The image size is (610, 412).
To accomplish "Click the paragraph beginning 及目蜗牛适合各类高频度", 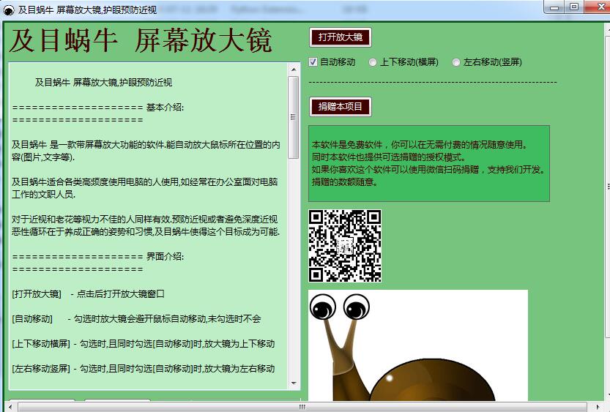I will pyautogui.click(x=145, y=188).
